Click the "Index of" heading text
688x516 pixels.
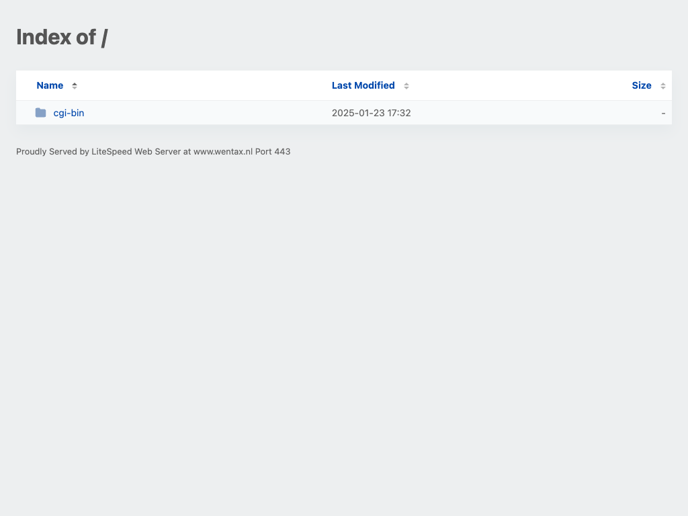tap(56, 37)
